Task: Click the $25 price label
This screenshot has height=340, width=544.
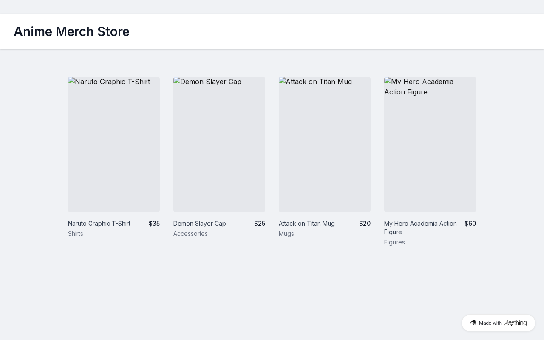Action: point(260,224)
